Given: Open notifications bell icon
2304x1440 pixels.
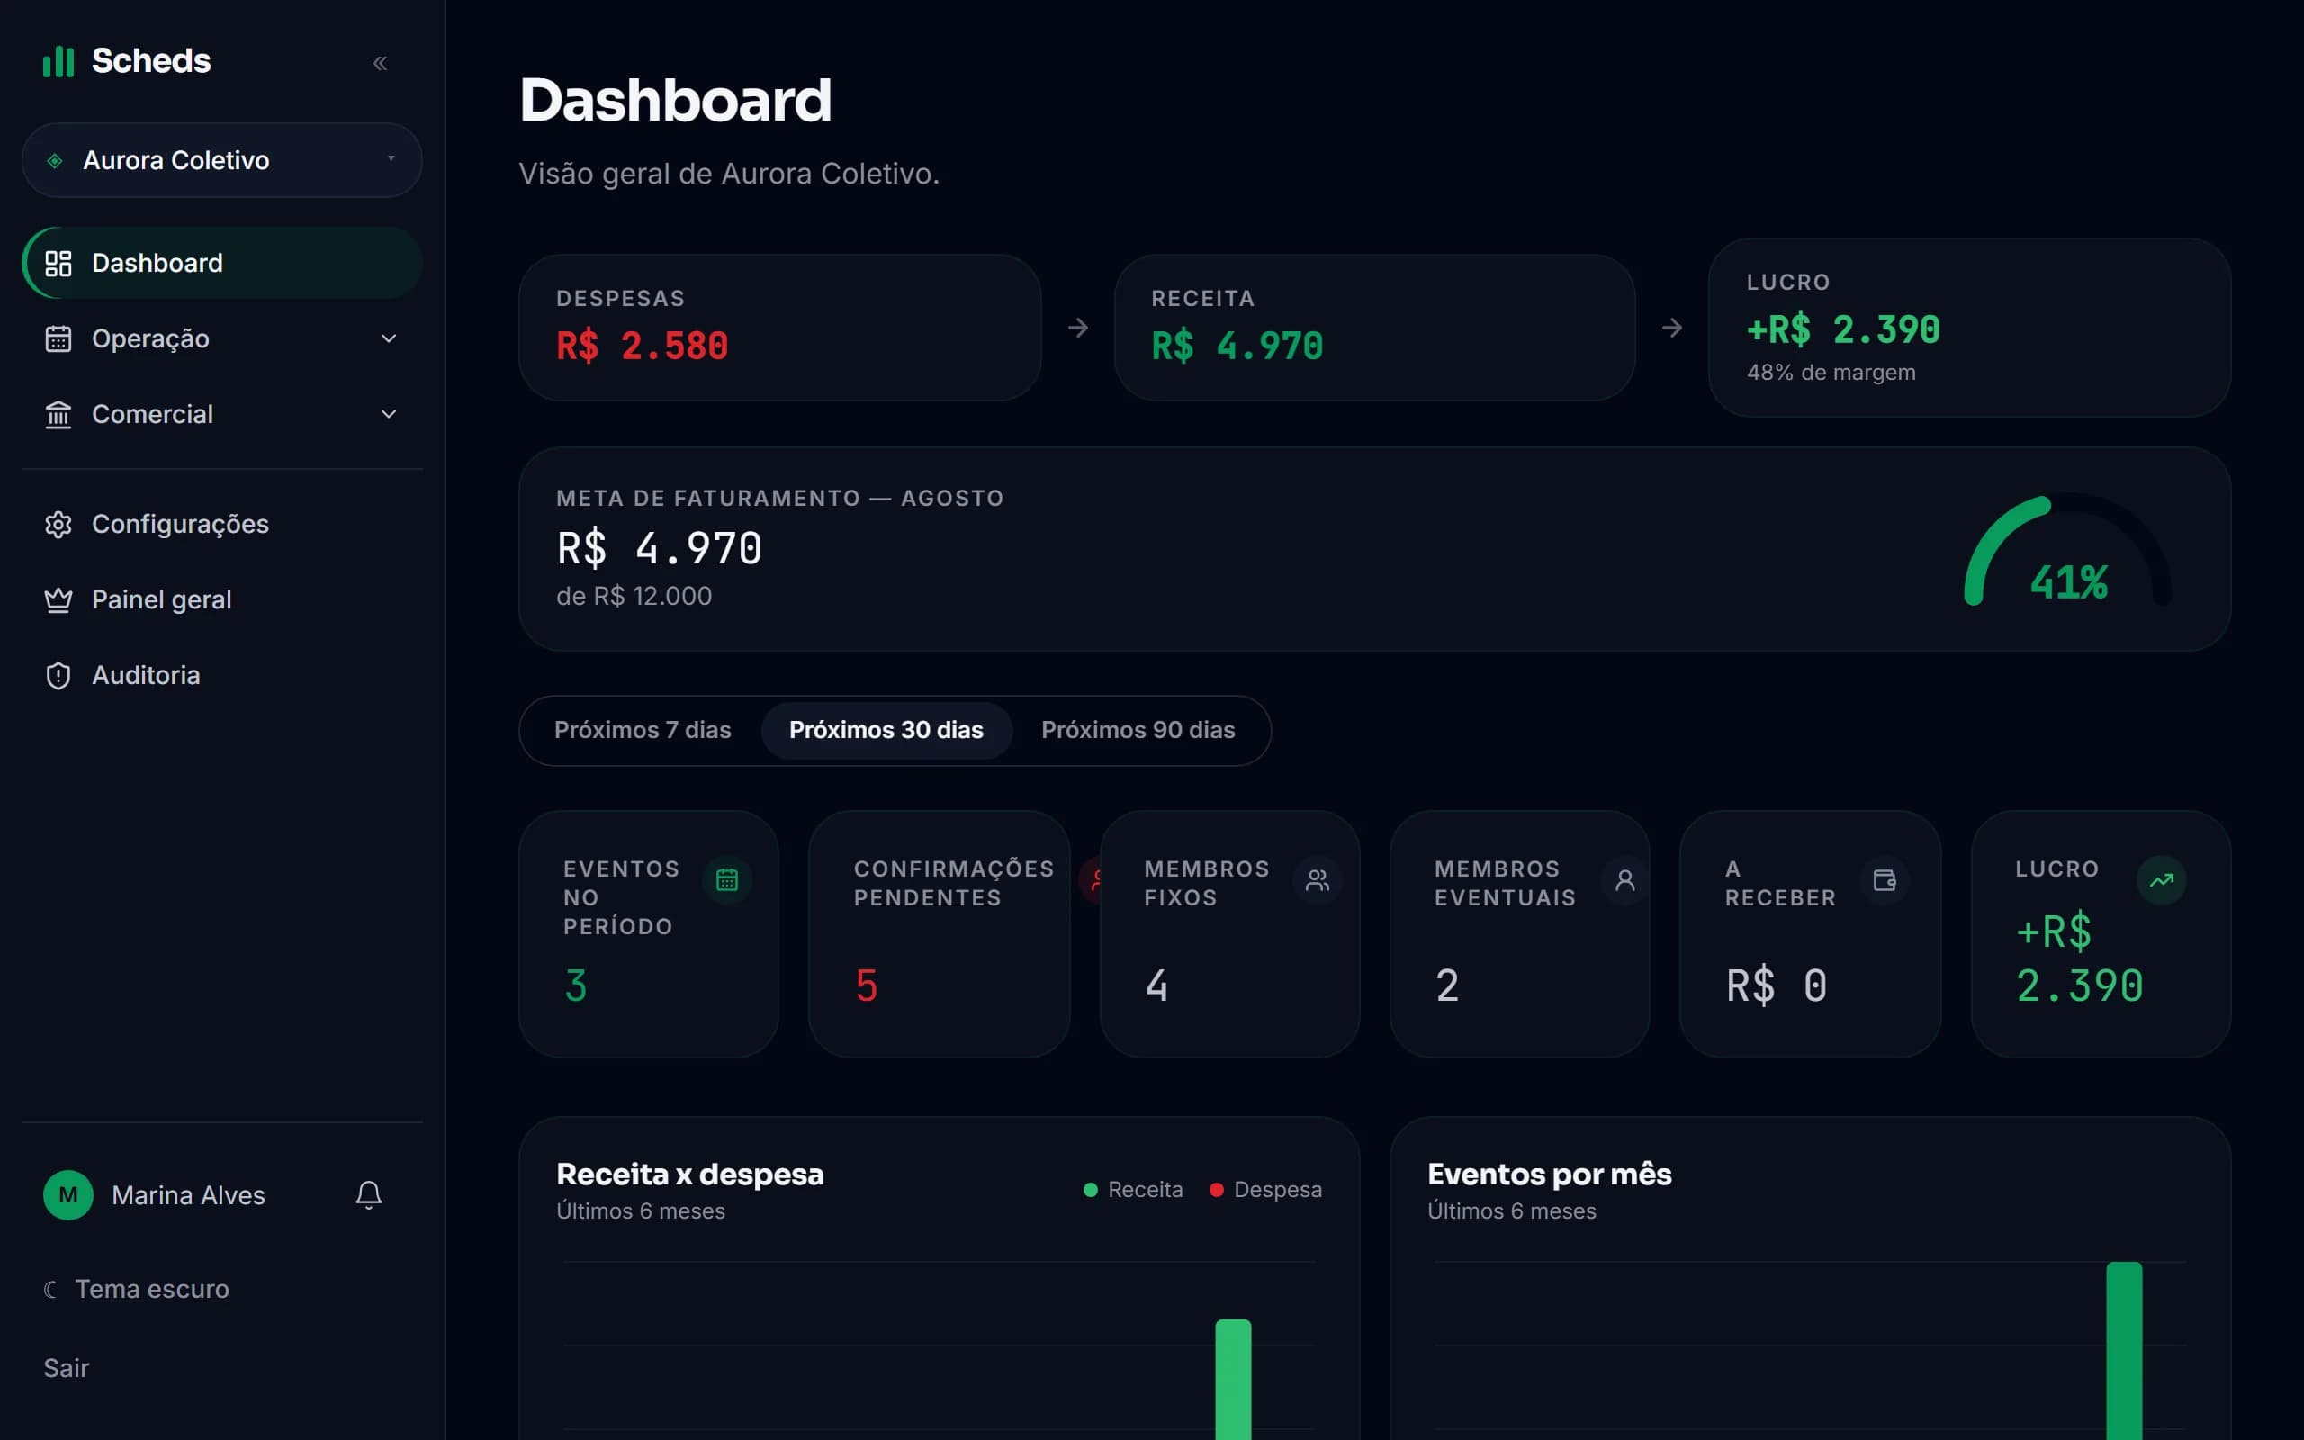Looking at the screenshot, I should click(x=368, y=1195).
